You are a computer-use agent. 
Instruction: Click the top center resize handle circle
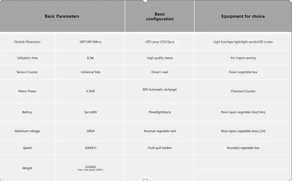(x=145, y=1)
